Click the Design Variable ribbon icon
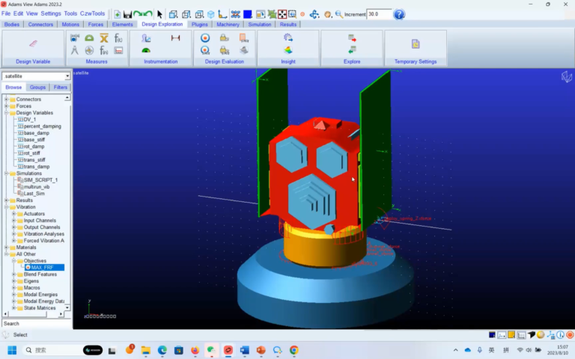 33,43
